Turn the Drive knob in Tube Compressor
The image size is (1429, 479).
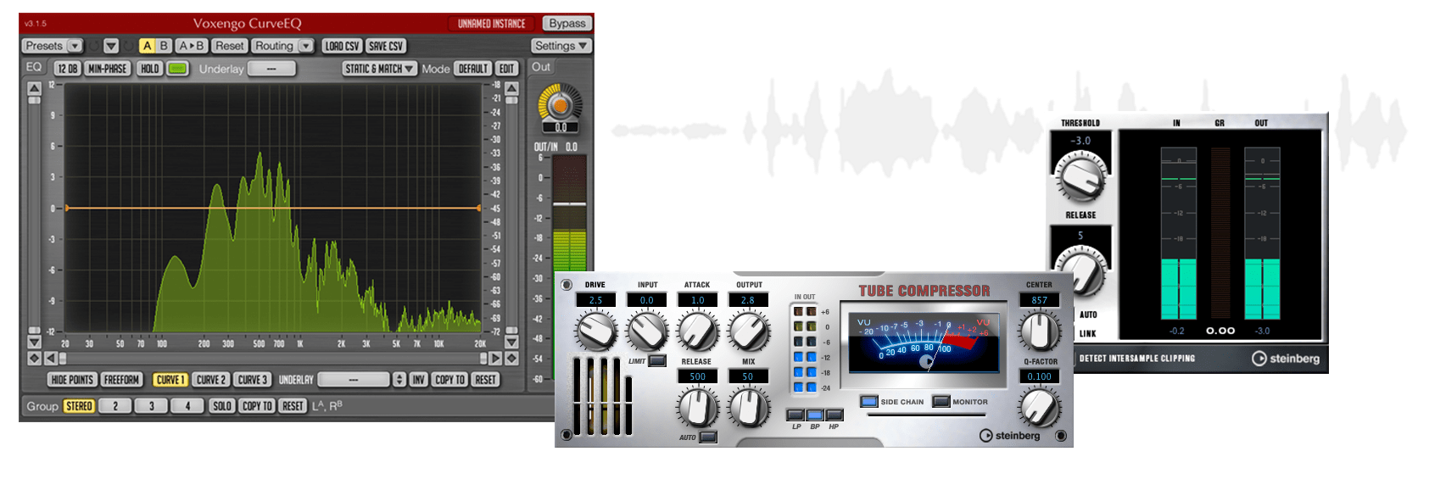point(596,331)
